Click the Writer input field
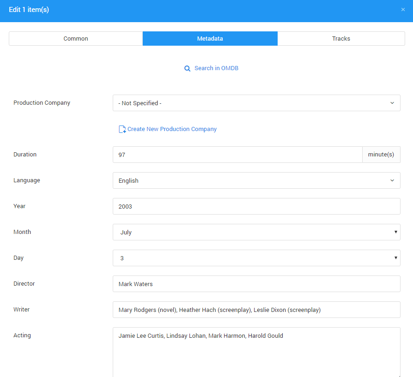Viewport: 413px width, 377px height. point(256,310)
